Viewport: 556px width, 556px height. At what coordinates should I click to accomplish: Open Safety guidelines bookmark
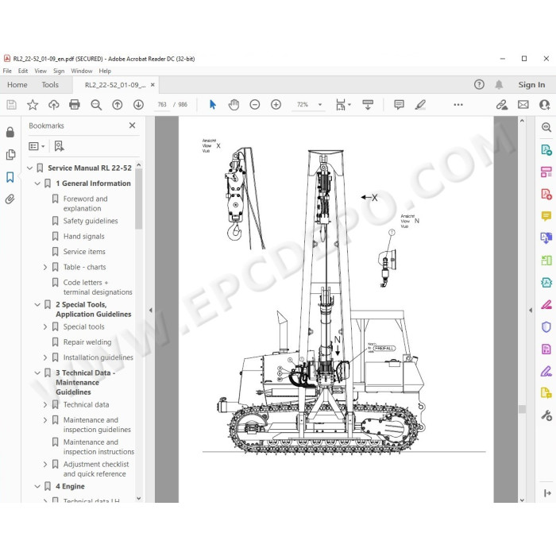pos(91,221)
